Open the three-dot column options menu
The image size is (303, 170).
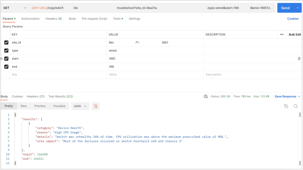tap(282, 34)
